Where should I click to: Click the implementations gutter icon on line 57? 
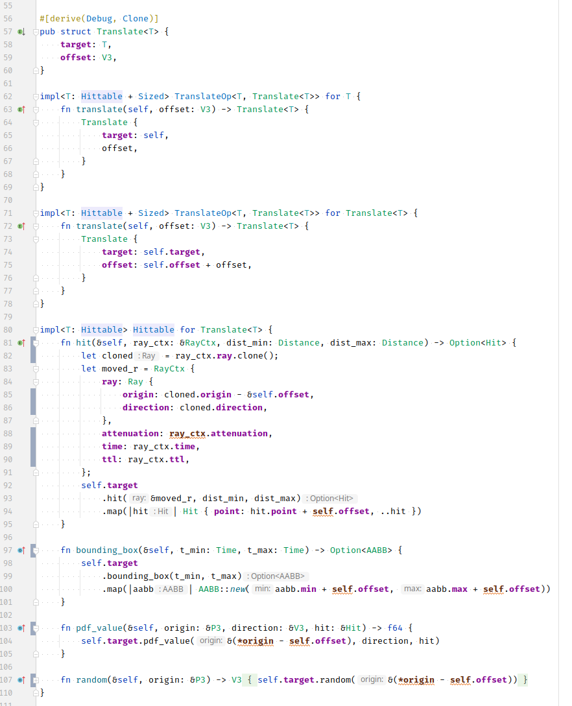(x=21, y=32)
